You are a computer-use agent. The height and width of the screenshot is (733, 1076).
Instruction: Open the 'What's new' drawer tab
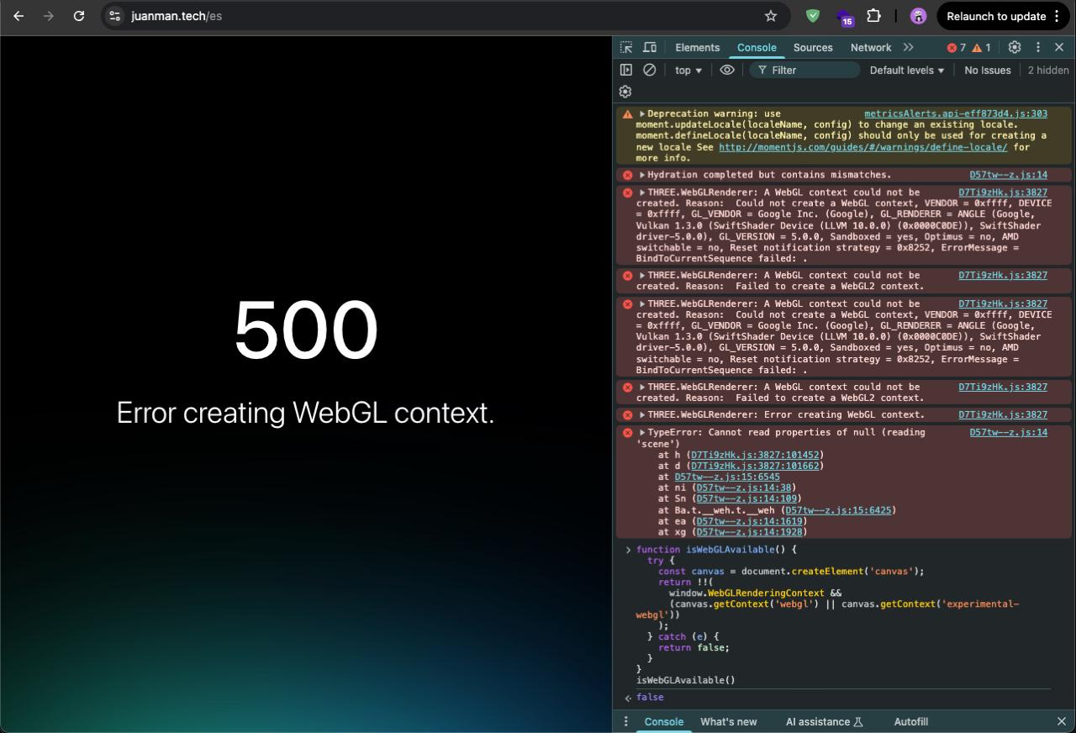(728, 721)
